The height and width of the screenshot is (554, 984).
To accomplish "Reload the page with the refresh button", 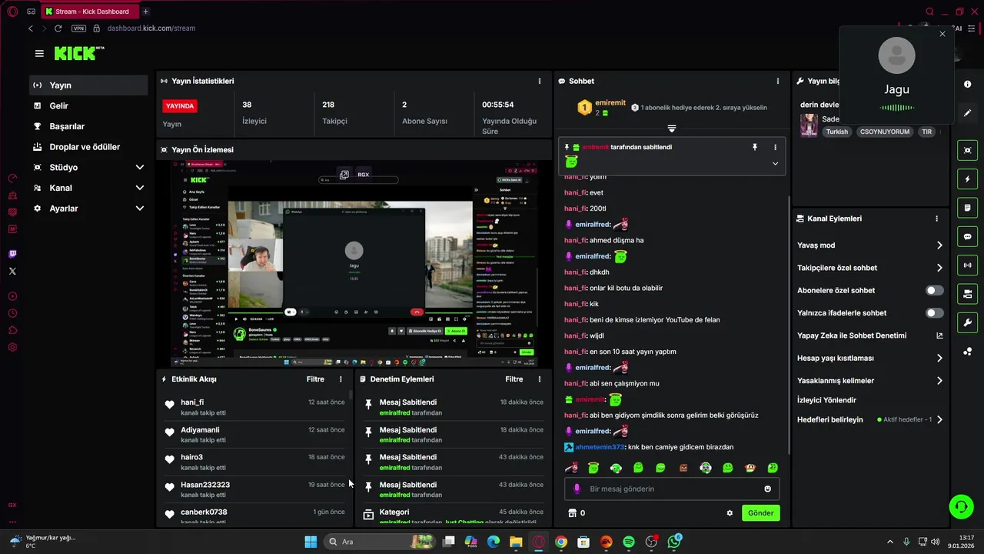I will (58, 28).
